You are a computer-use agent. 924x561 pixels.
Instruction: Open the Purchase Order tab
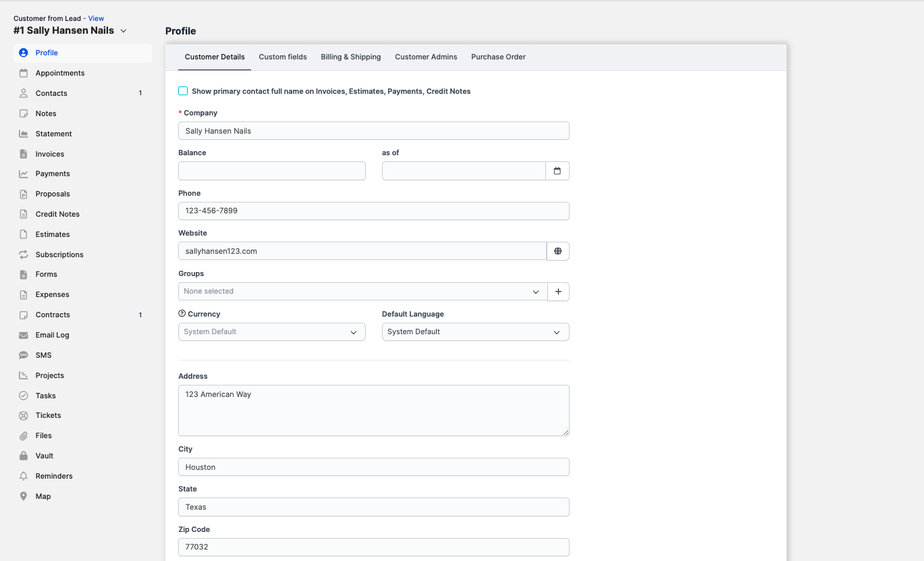(x=498, y=57)
